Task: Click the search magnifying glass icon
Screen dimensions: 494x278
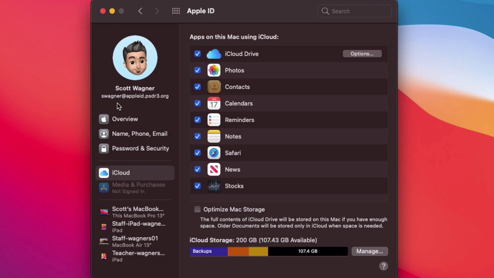Action: tap(325, 11)
